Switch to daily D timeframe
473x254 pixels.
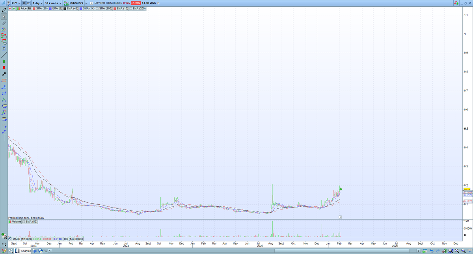(x=24, y=3)
